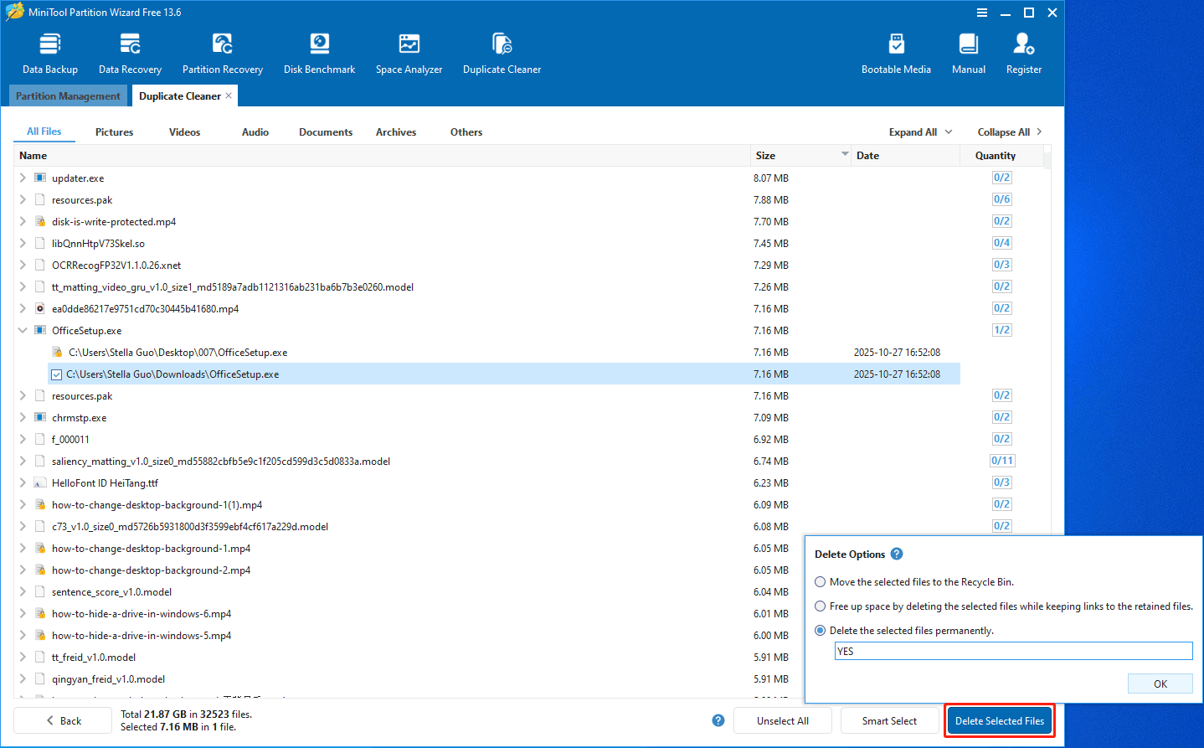Click the libQnnHtpV73Skel.so file icon
The image size is (1204, 748).
pos(40,243)
